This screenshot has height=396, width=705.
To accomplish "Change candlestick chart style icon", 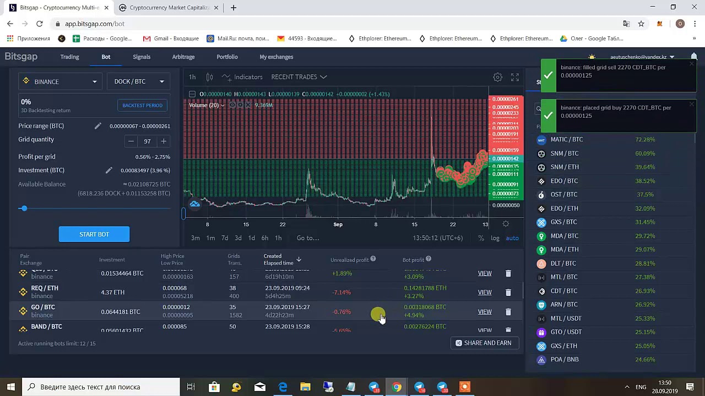I will tap(209, 77).
